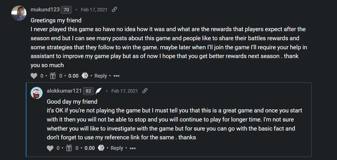The width and height of the screenshot is (337, 160).
Task: Open mukund123's profile via username
Action: point(45,10)
